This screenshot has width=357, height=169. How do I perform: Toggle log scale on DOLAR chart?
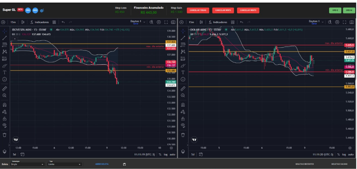(x=344, y=154)
